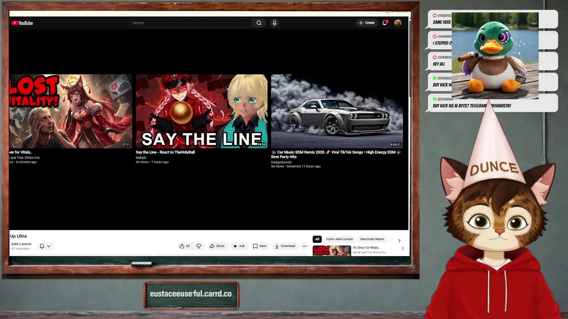
Task: Focus the YouTube search field
Action: (190, 23)
